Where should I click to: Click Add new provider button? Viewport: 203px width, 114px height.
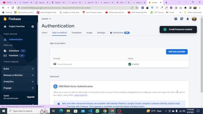coord(177,52)
